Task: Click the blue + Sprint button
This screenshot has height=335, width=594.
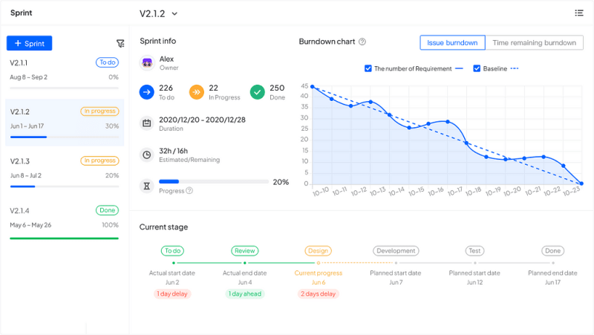Action: click(29, 44)
